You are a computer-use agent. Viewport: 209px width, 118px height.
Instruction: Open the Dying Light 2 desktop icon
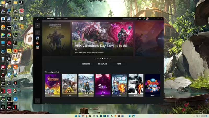pyautogui.click(x=15, y=108)
